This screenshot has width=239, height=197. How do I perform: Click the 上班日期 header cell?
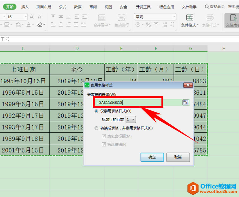[25, 69]
